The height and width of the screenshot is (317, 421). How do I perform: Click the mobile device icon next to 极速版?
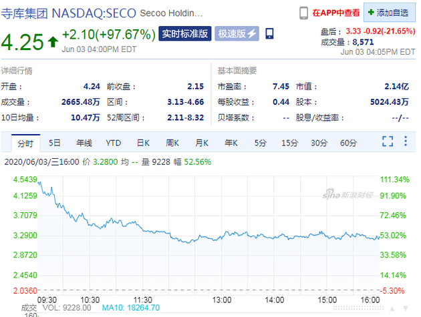pos(269,33)
